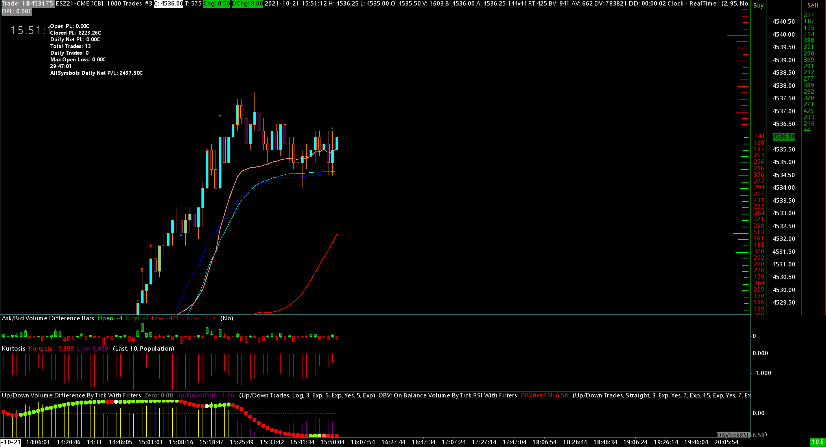The image size is (826, 447).
Task: Click the white C: 4536.00 close price box
Action: 168,4
